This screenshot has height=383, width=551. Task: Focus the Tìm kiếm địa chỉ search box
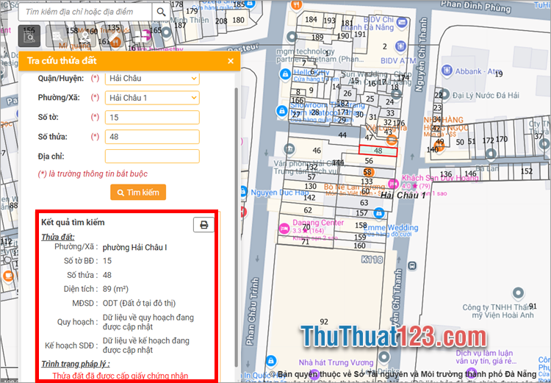pos(85,12)
